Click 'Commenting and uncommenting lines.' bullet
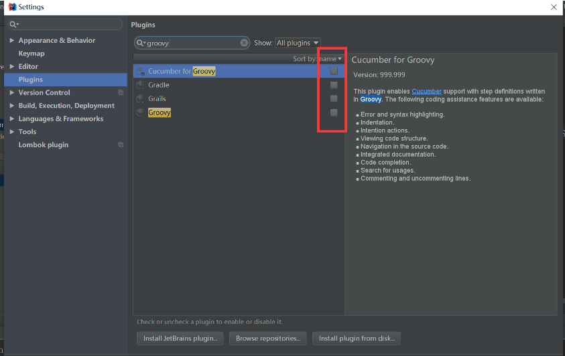This screenshot has width=565, height=356. point(416,179)
